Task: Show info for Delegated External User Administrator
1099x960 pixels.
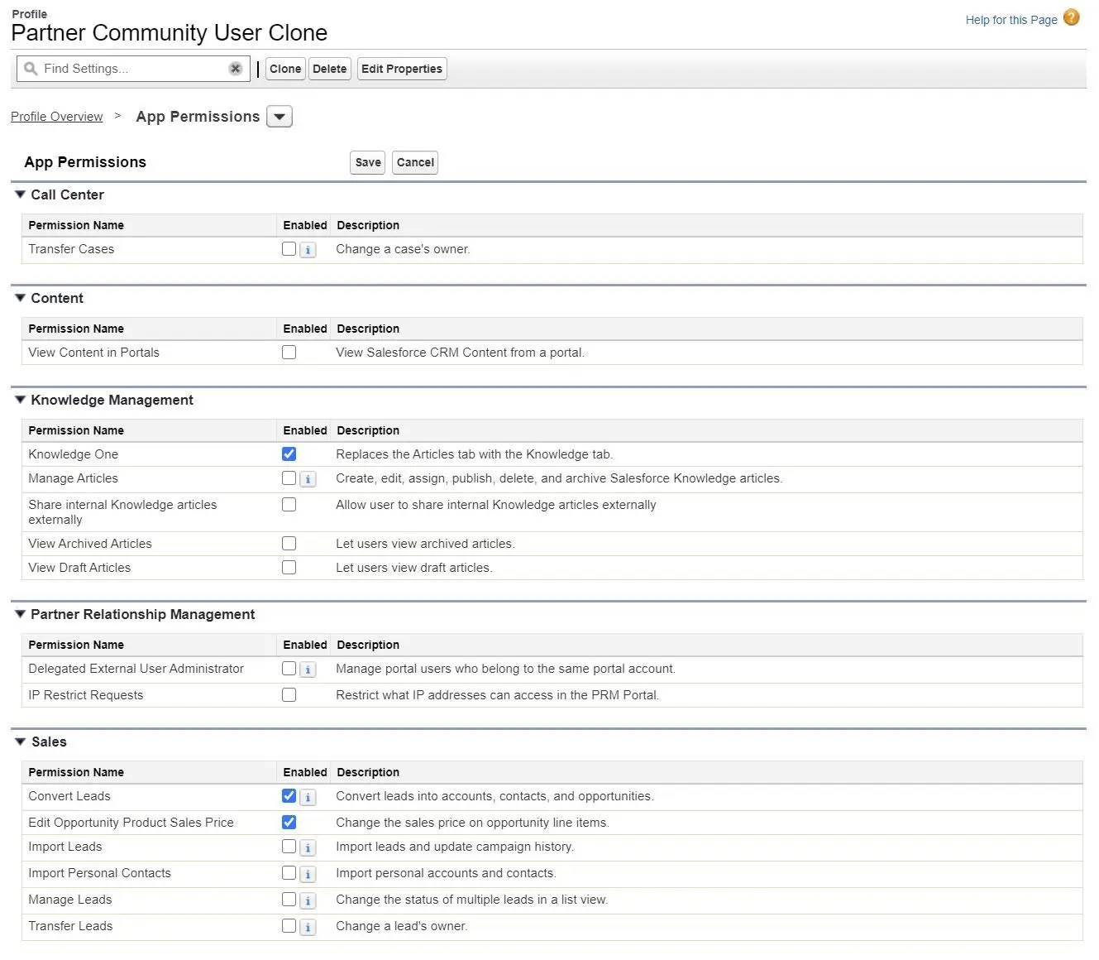Action: [x=308, y=670]
